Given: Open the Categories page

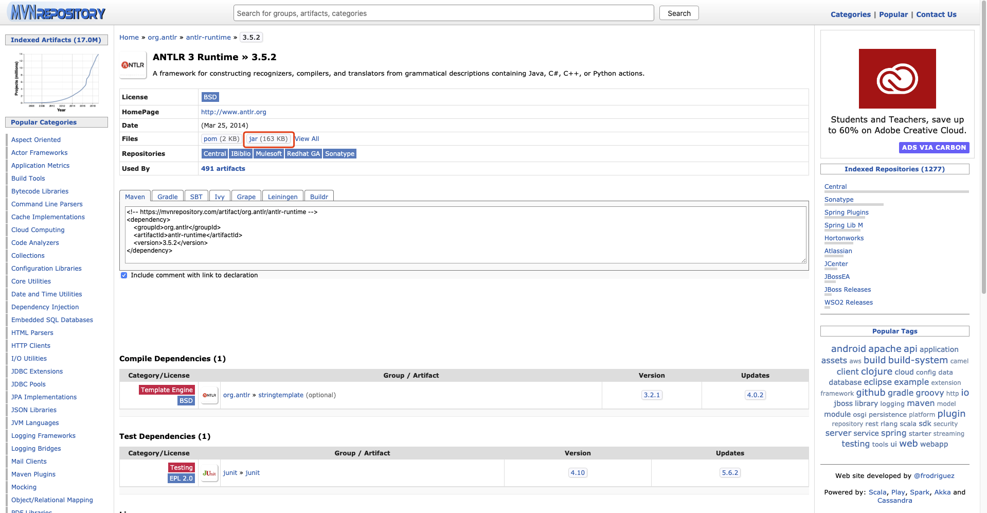Looking at the screenshot, I should point(850,14).
